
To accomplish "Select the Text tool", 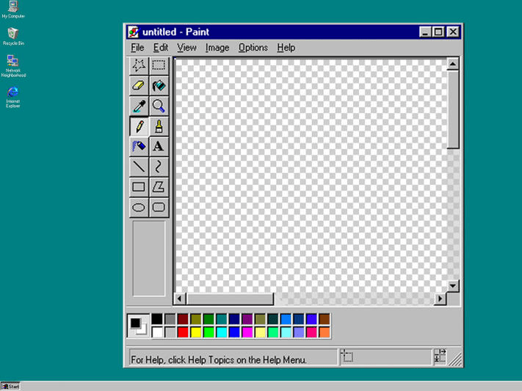I will click(x=159, y=147).
